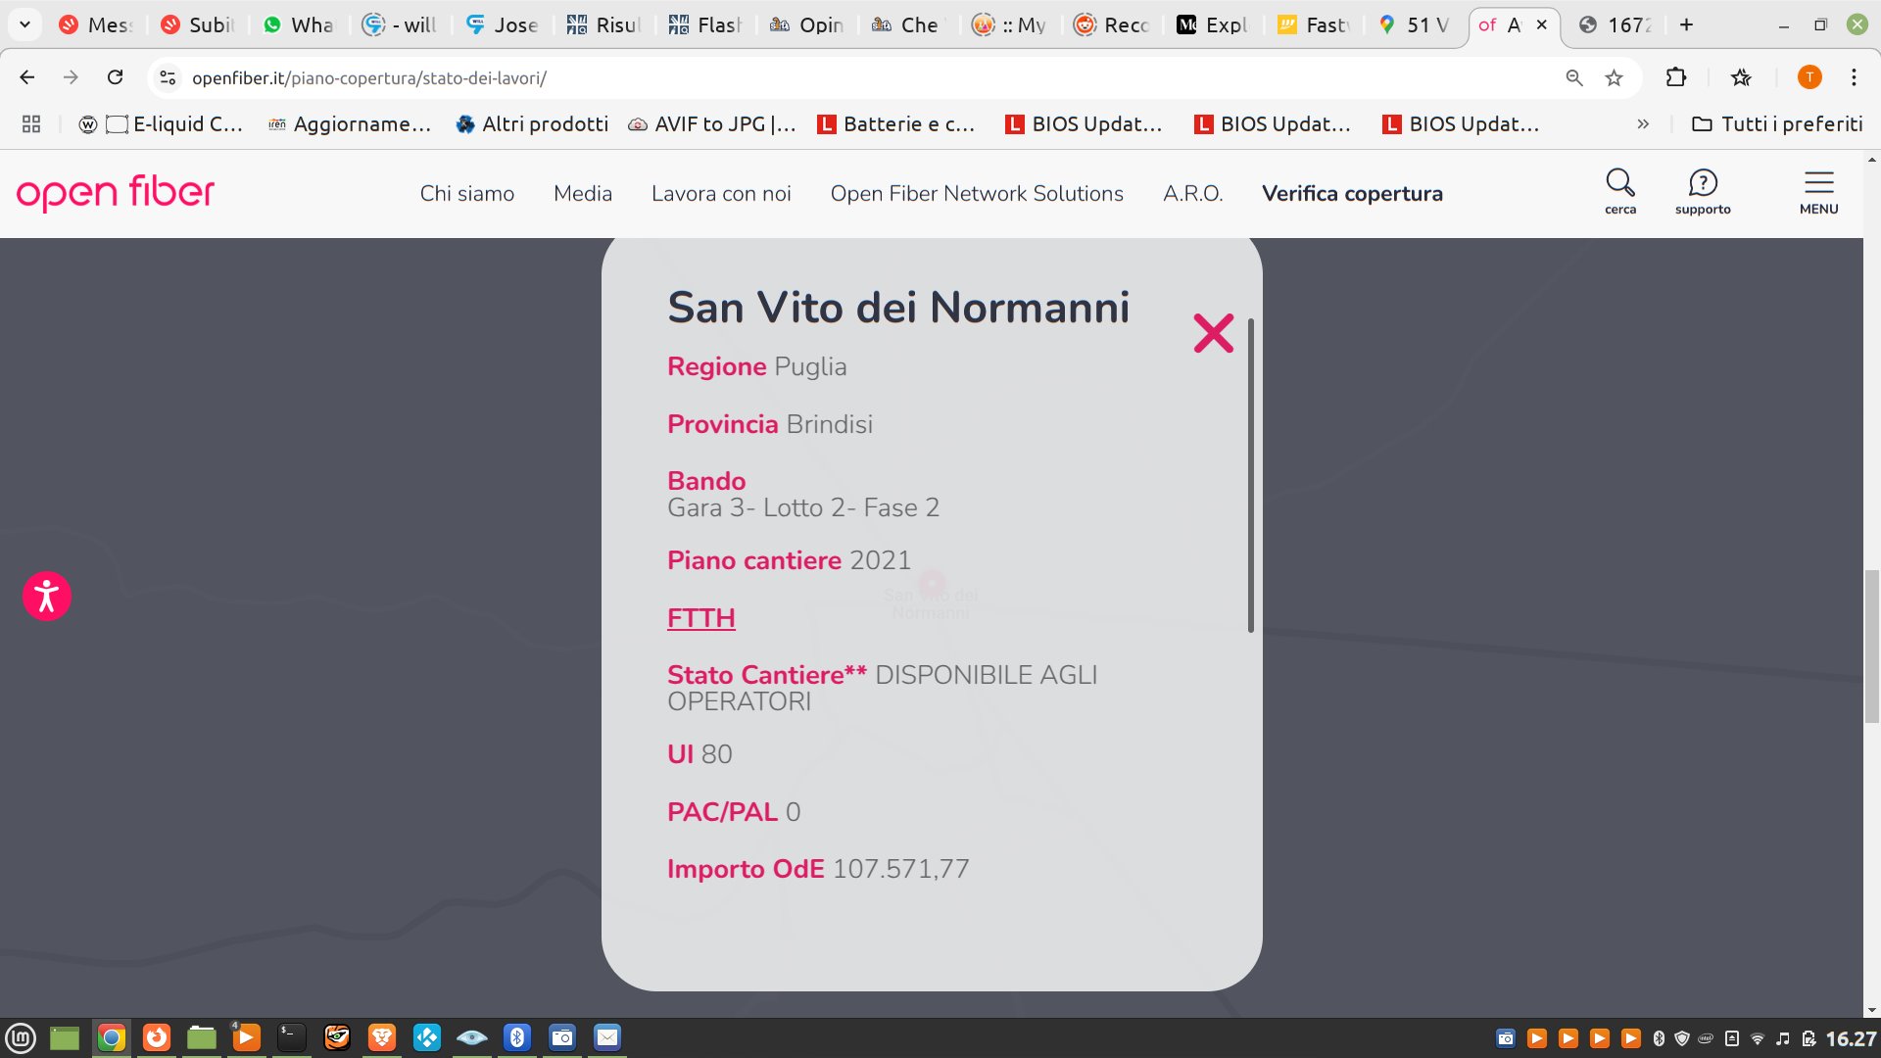Screen dimensions: 1881x1058
Task: Expand the hidden bookmarks chevron
Action: 1643,124
